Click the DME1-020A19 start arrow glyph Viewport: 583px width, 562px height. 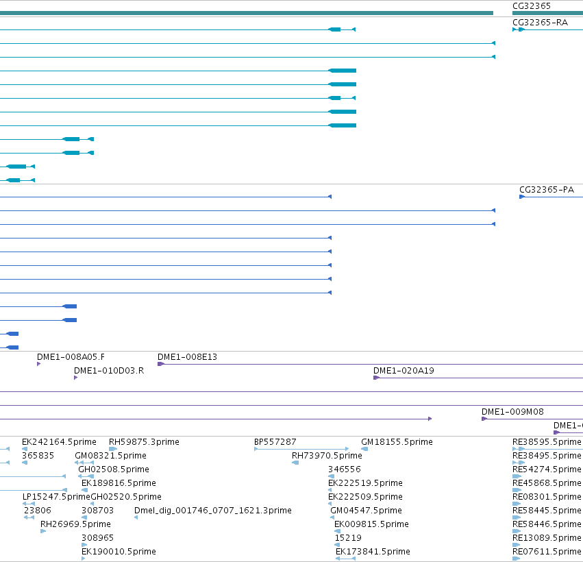[x=376, y=378]
